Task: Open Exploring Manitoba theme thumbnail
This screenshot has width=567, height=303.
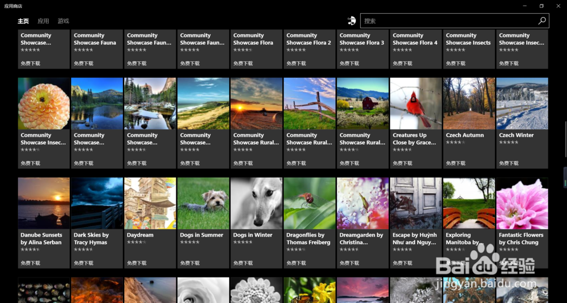Action: (469, 204)
